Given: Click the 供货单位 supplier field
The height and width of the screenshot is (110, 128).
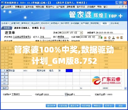Looking at the screenshot, I should [x=22, y=37].
